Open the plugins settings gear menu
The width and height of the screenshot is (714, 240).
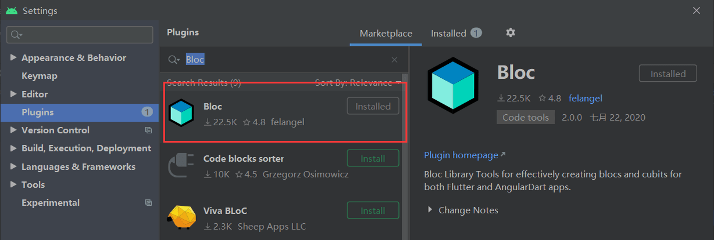pos(510,33)
